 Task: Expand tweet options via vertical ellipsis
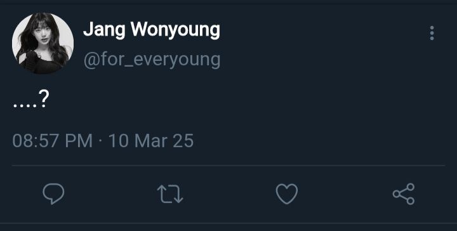432,33
